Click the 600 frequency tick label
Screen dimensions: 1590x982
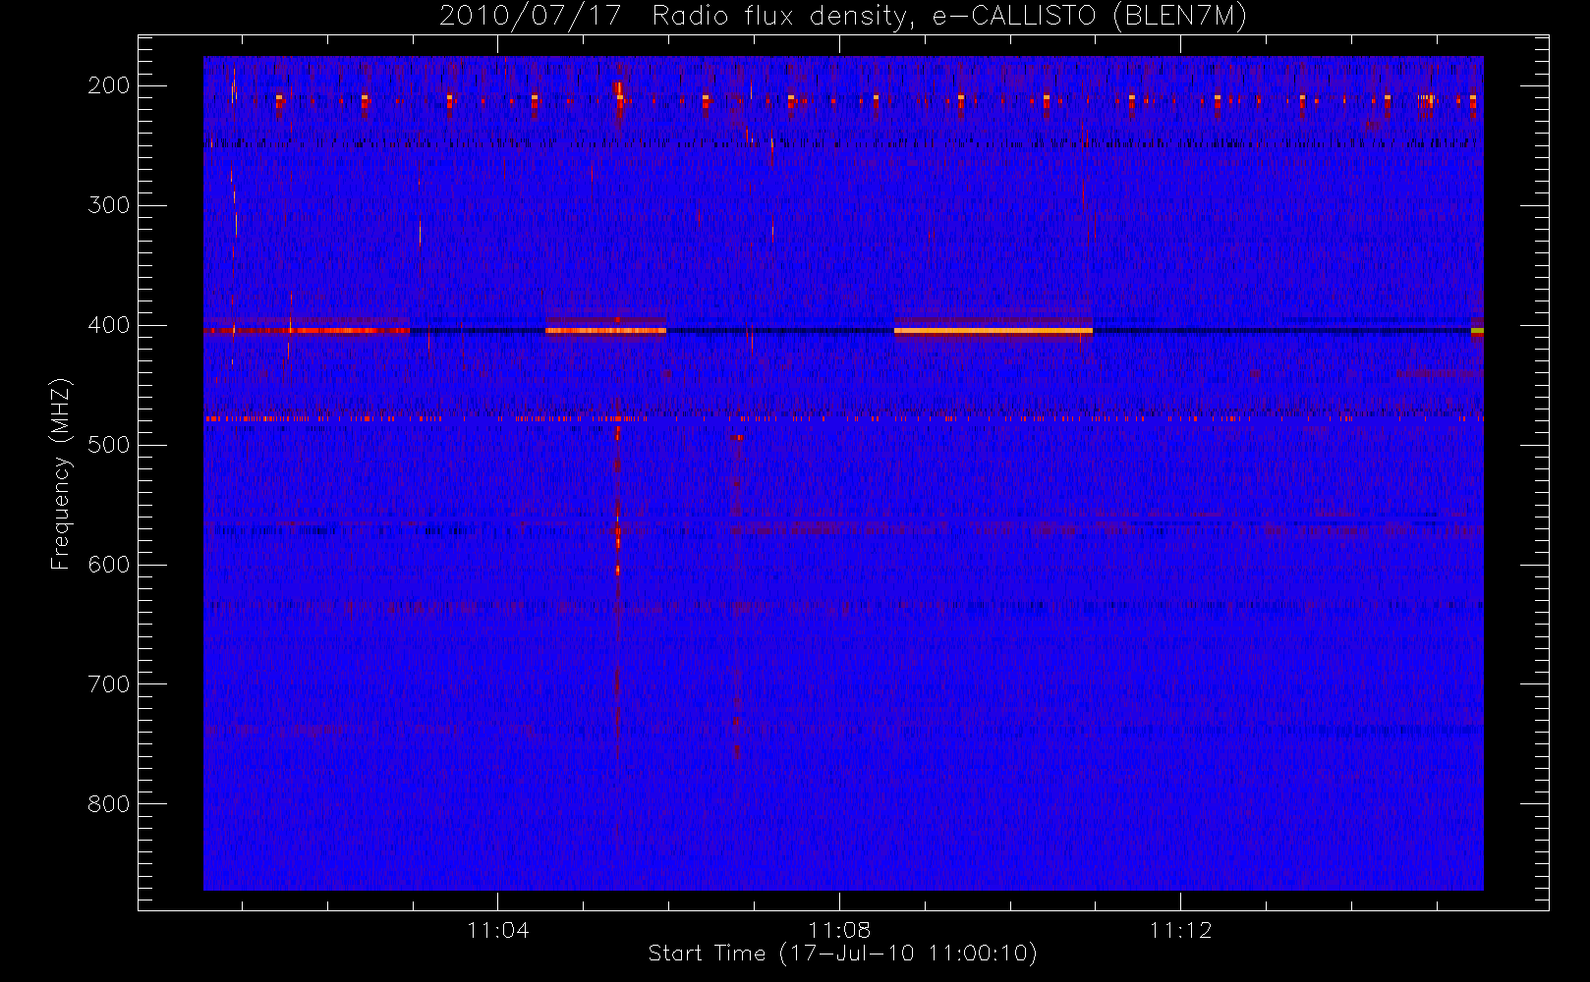pos(109,565)
